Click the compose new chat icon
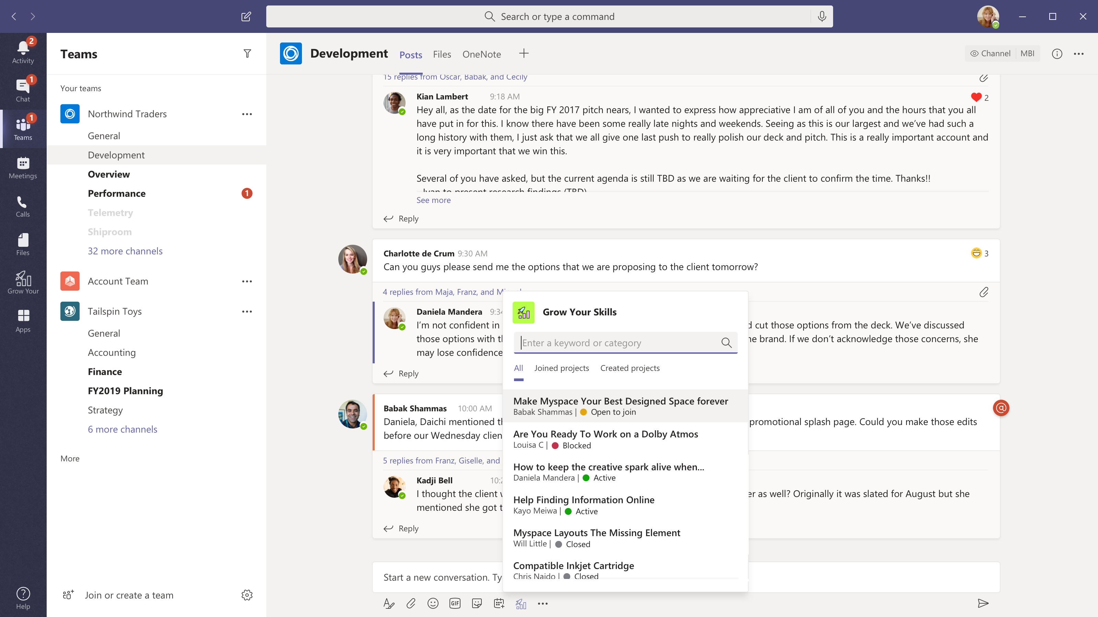1098x617 pixels. pyautogui.click(x=246, y=16)
